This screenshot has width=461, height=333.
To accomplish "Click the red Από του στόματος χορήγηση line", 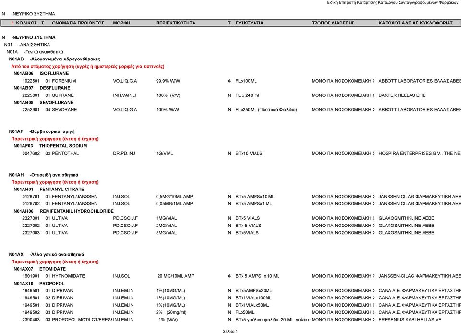I will coord(87,66).
